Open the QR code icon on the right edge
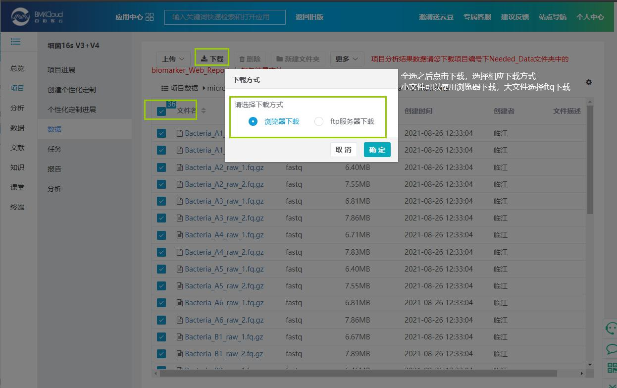The width and height of the screenshot is (617, 388). (612, 367)
